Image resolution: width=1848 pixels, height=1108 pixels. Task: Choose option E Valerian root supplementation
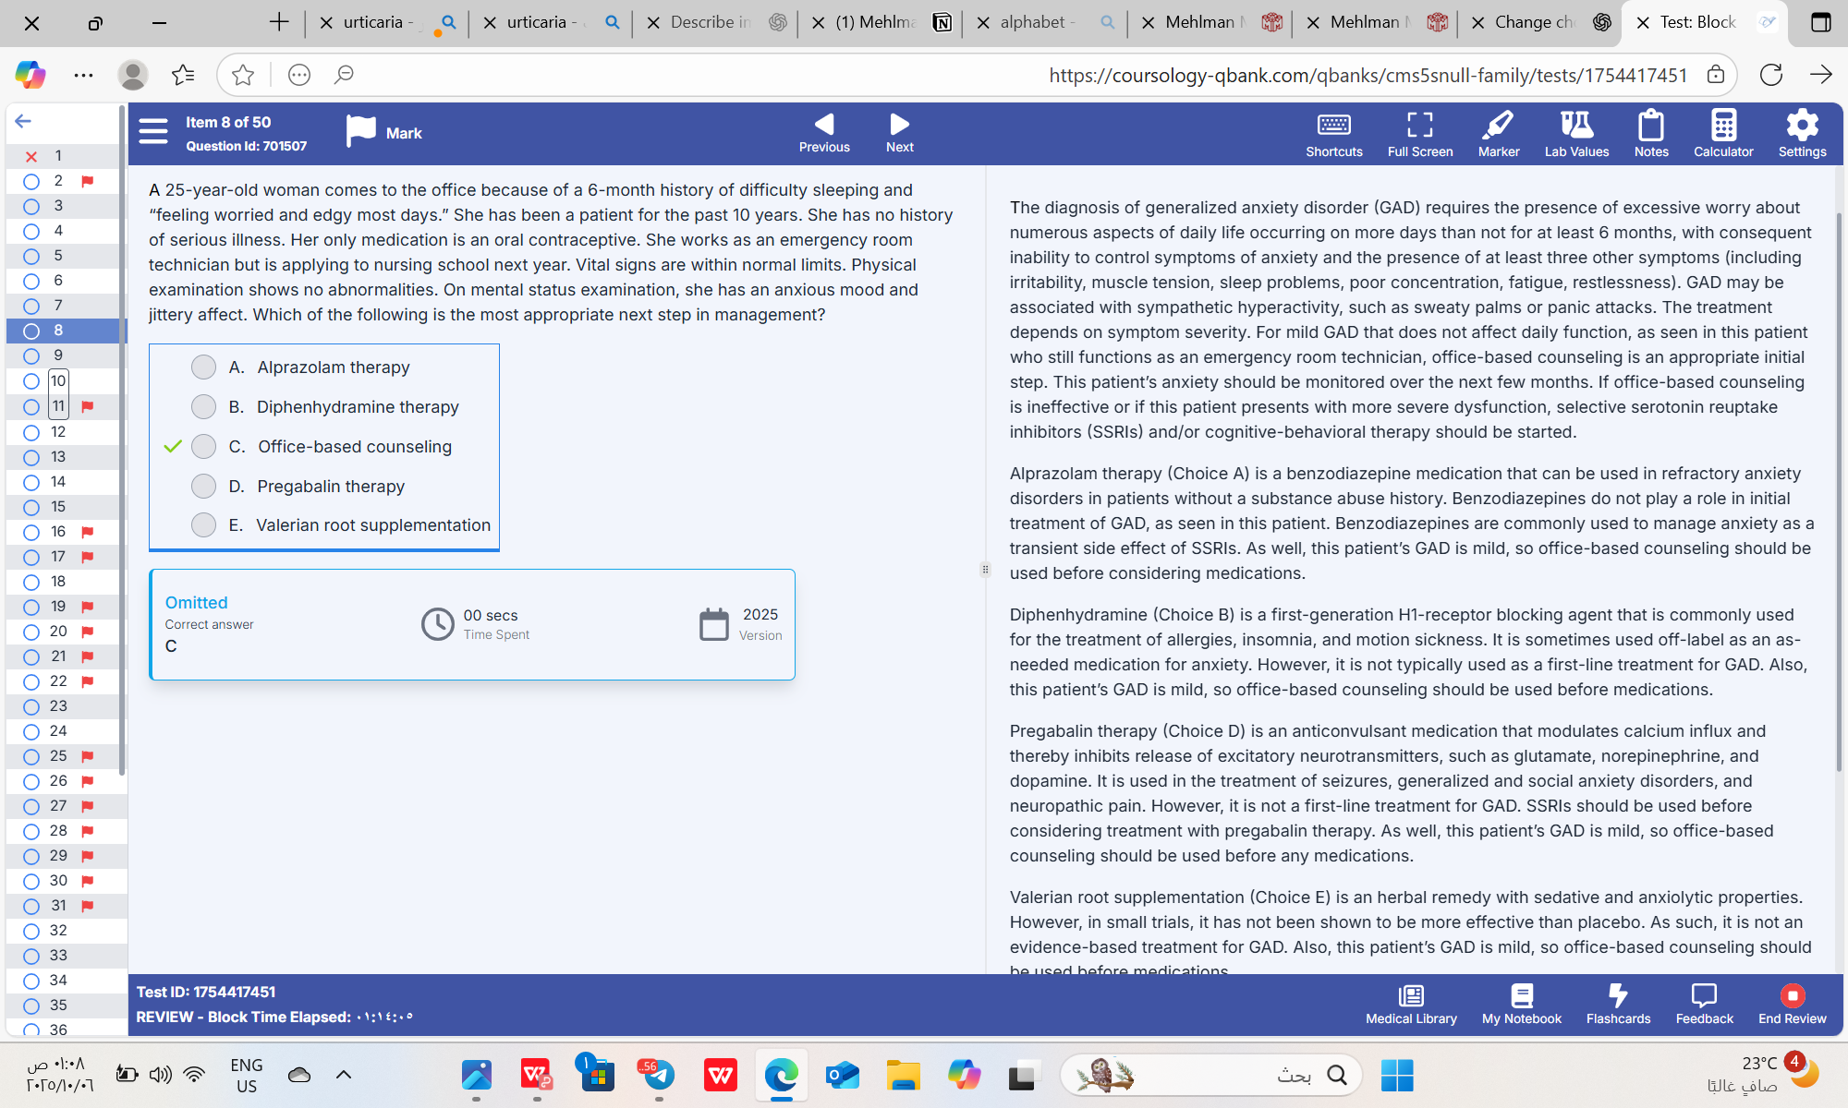pos(203,525)
